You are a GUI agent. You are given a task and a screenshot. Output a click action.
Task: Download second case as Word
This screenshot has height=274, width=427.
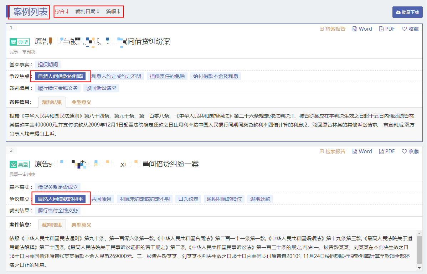click(x=362, y=151)
